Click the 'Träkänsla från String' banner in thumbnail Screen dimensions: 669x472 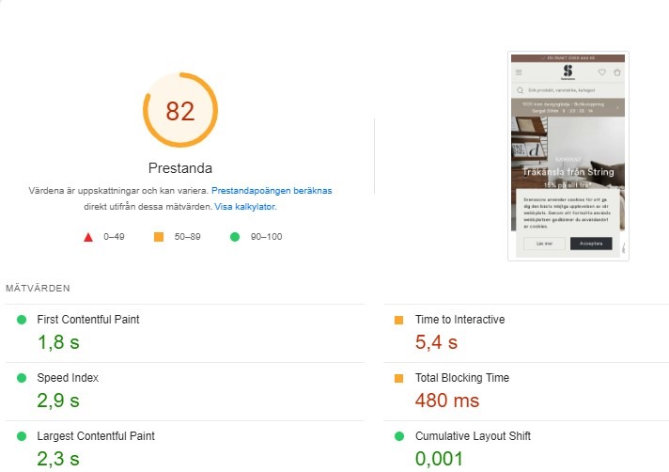568,172
